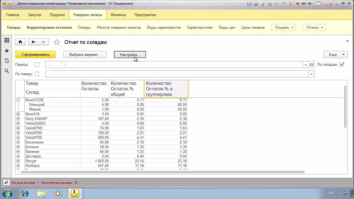This screenshot has height=199, width=354.
Task: Enable the Период checkbox
Action: 37,65
